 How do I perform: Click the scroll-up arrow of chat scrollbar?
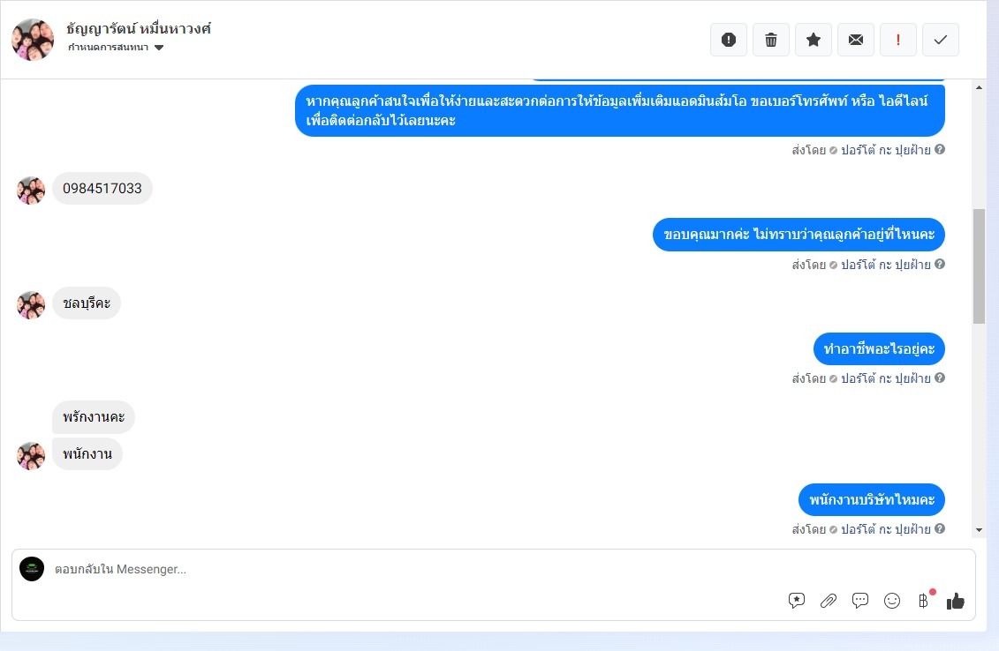[980, 87]
